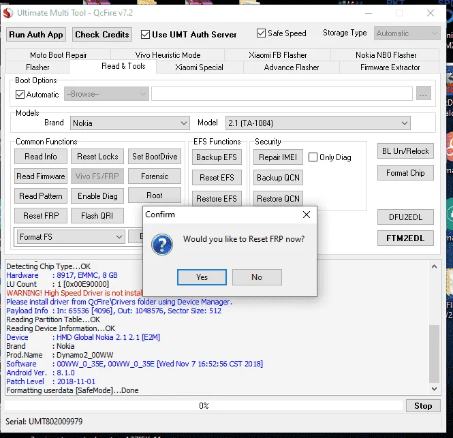This screenshot has width=453, height=438.
Task: Click the Backup QCN button
Action: 278,177
